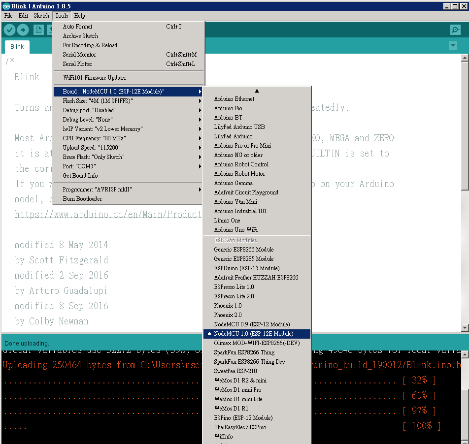The height and width of the screenshot is (444, 470).
Task: Select LilyPad Arduino USB board
Action: [x=257, y=127]
